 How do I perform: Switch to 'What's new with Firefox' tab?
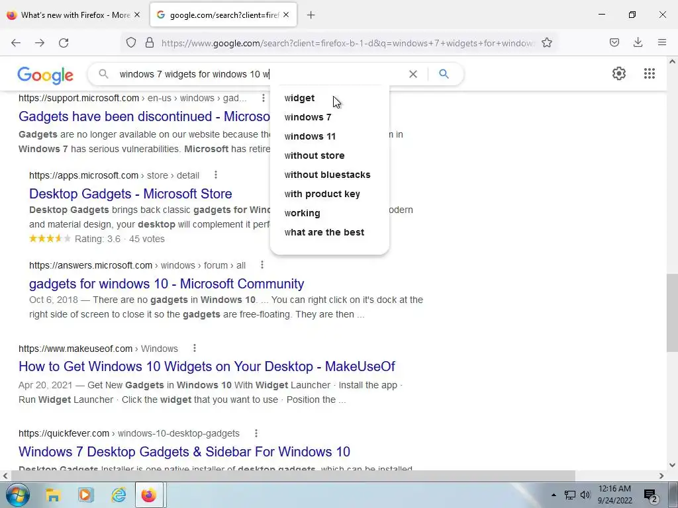[73, 15]
